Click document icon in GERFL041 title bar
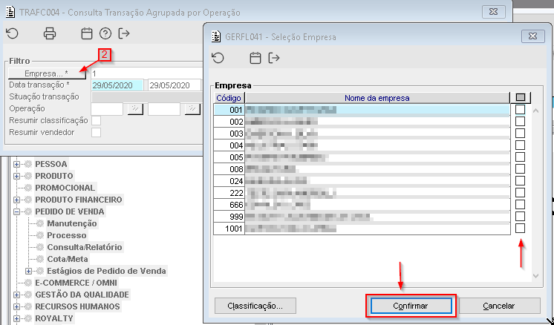The height and width of the screenshot is (325, 554). pyautogui.click(x=216, y=36)
